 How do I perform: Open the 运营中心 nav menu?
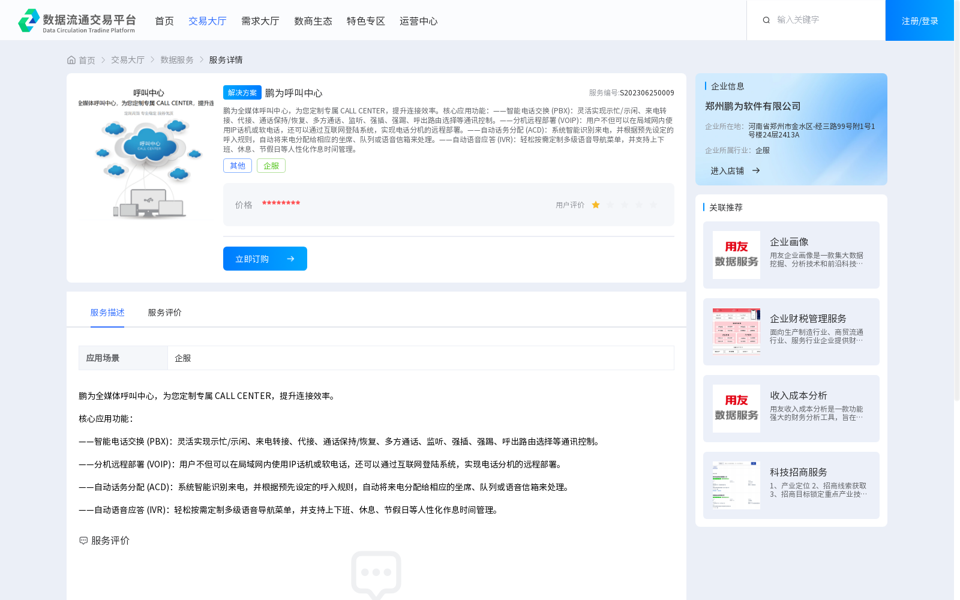[x=419, y=21]
